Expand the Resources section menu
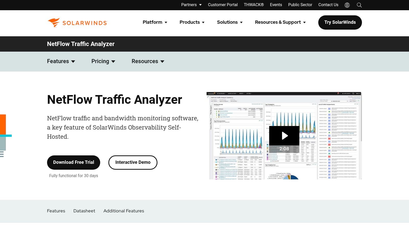Viewport: 409px width, 230px height. point(148,61)
